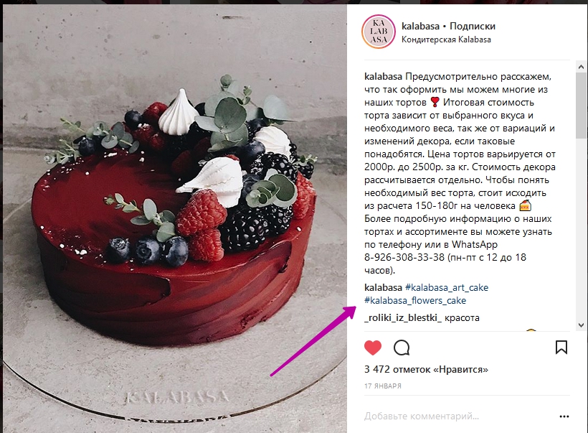Open the _roliki_iz_blestki_ commenter profile
Screen dimensions: 588x433
coord(403,317)
